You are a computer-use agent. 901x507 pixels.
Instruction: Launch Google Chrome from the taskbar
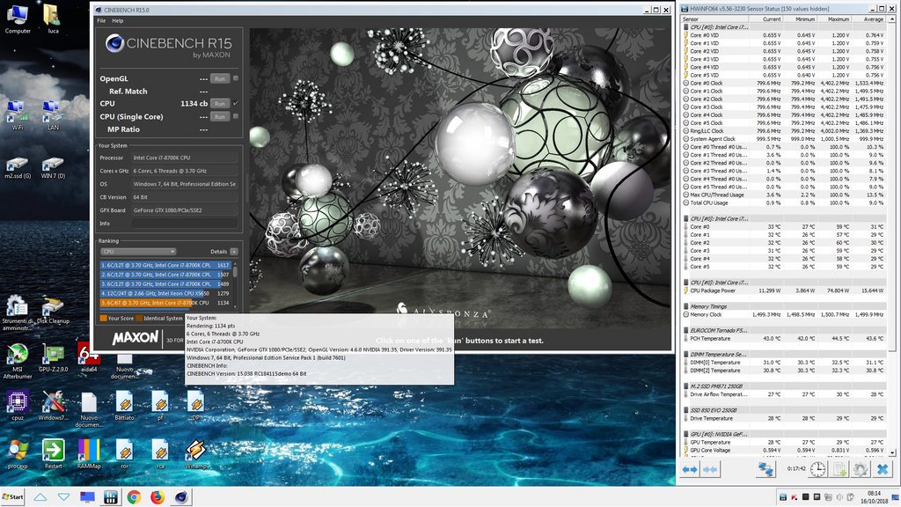point(134,496)
